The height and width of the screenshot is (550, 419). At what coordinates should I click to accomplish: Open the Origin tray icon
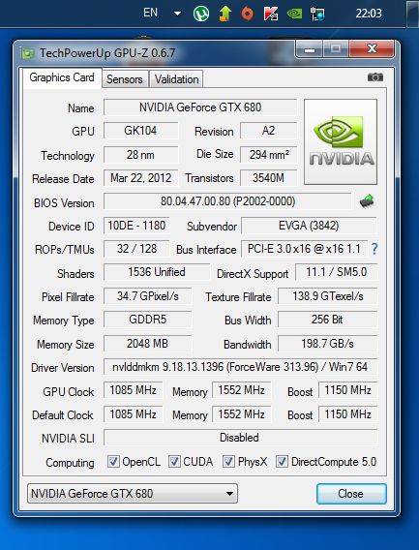tap(248, 14)
